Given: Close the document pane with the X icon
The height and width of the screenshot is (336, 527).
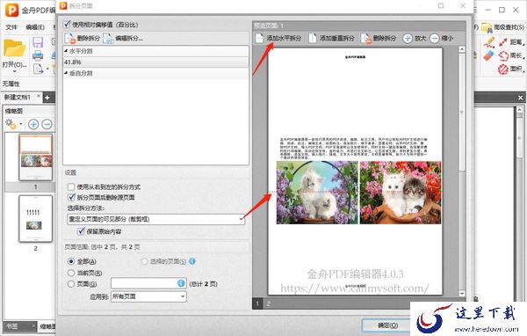Looking at the screenshot, I should 520,98.
